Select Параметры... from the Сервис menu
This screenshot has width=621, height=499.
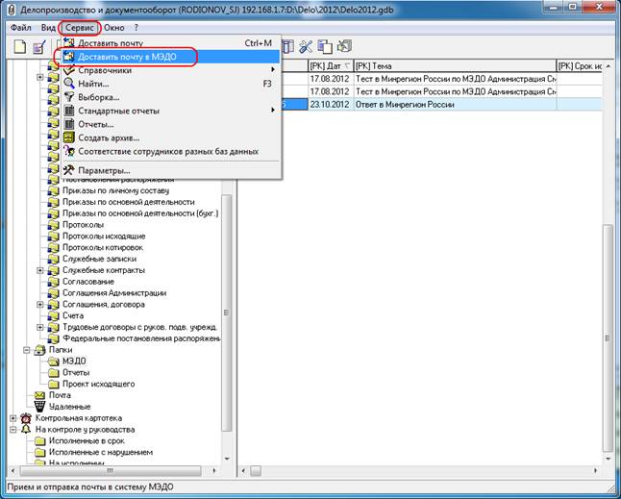point(104,170)
